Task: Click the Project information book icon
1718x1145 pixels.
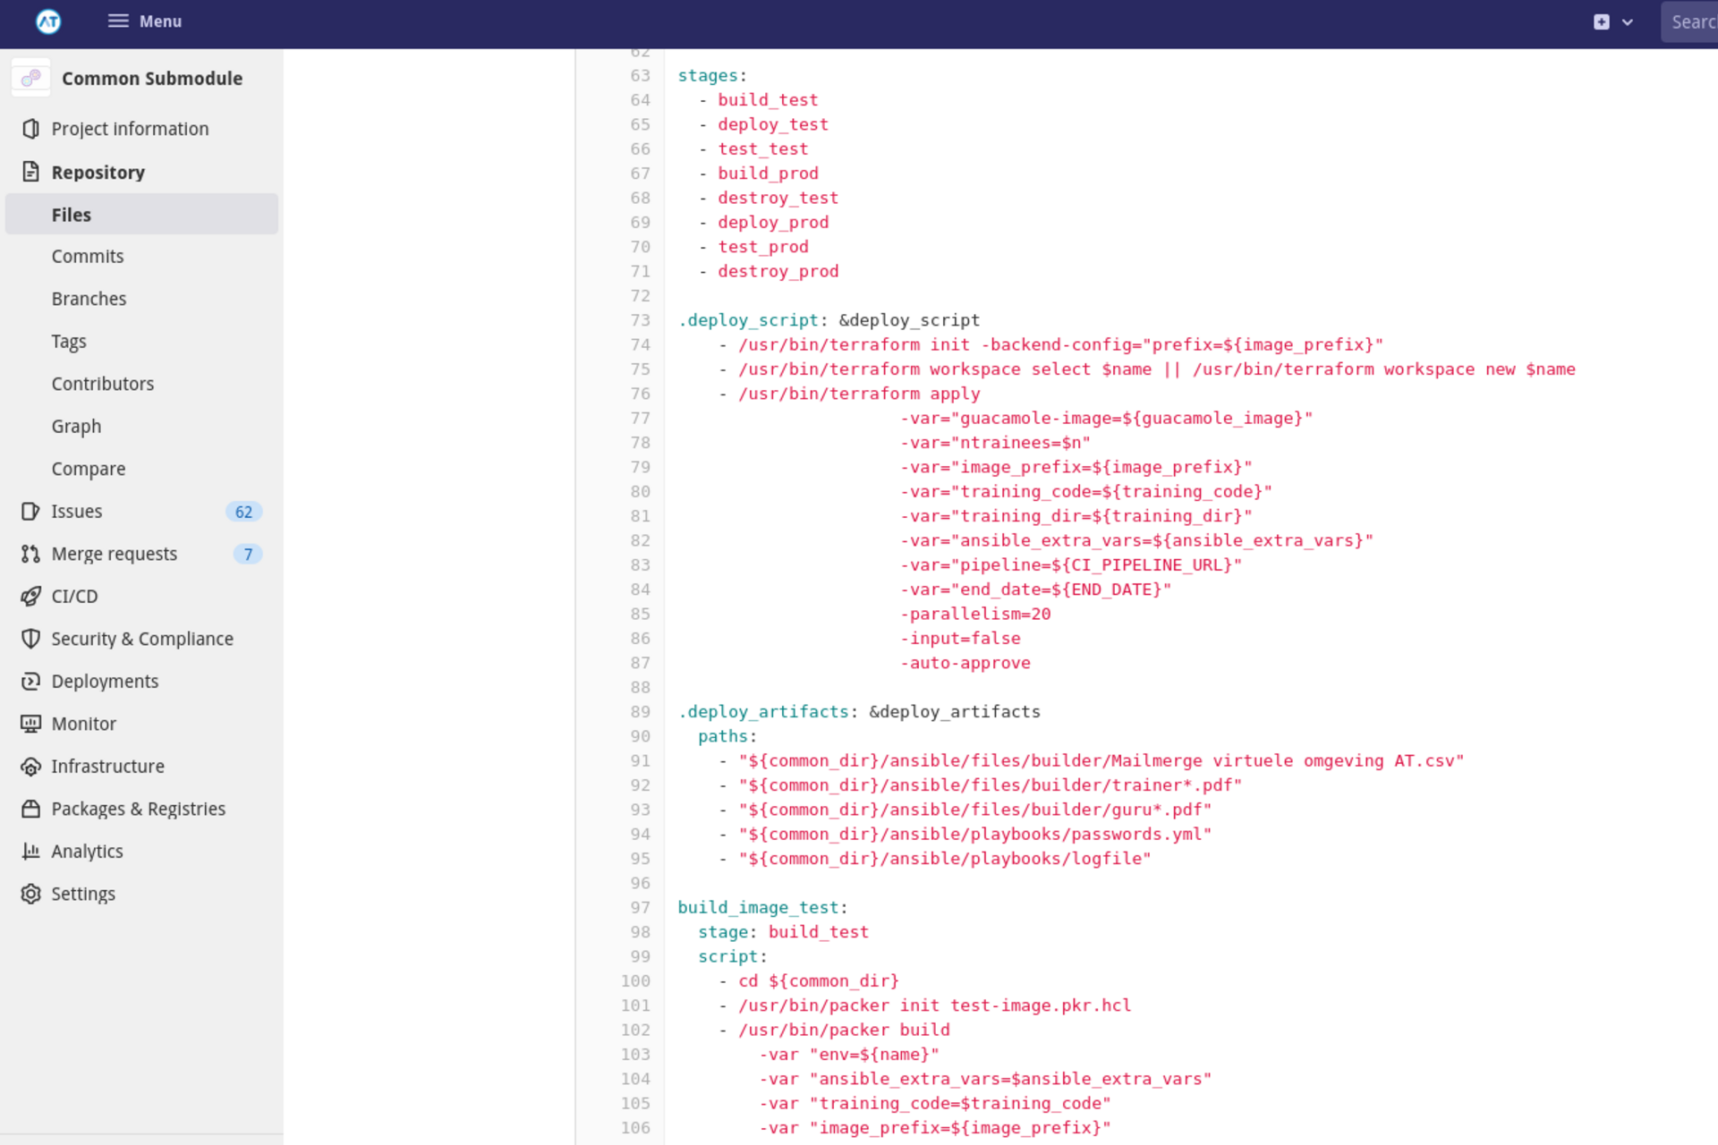Action: pyautogui.click(x=31, y=128)
